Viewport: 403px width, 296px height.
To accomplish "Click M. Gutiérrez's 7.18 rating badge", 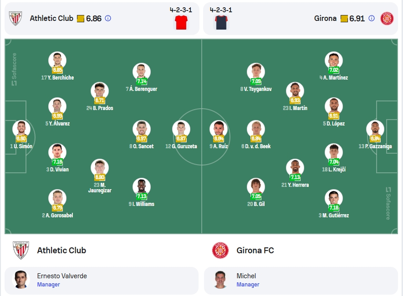I will 334,207.
